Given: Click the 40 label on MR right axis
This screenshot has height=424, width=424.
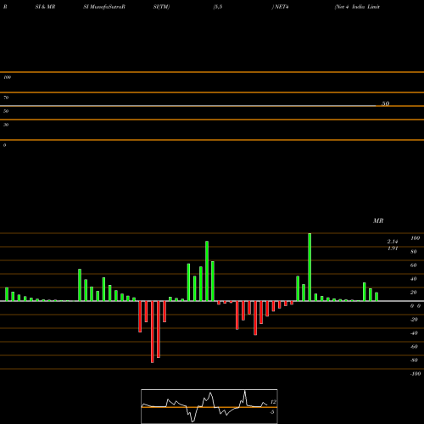Looking at the screenshot, I should [414, 279].
